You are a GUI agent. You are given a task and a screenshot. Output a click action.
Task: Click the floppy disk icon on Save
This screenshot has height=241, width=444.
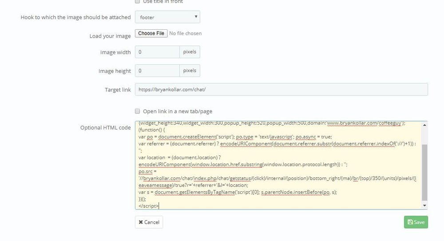410,222
